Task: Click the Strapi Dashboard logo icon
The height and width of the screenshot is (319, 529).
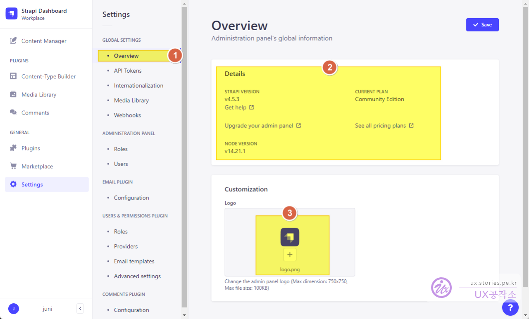Action: pos(12,14)
